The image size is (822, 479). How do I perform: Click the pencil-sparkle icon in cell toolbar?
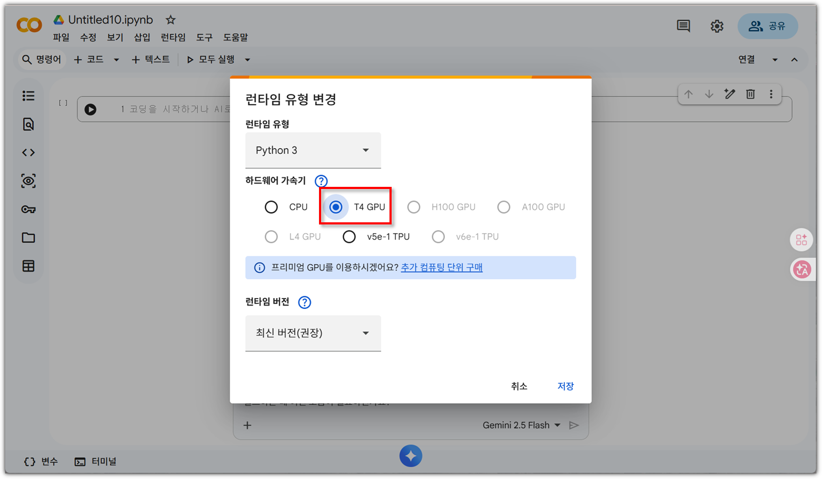click(x=729, y=94)
